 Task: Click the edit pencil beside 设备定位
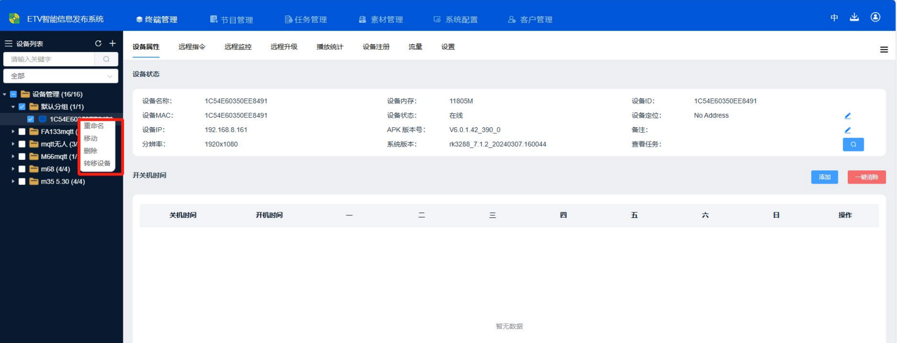point(847,116)
